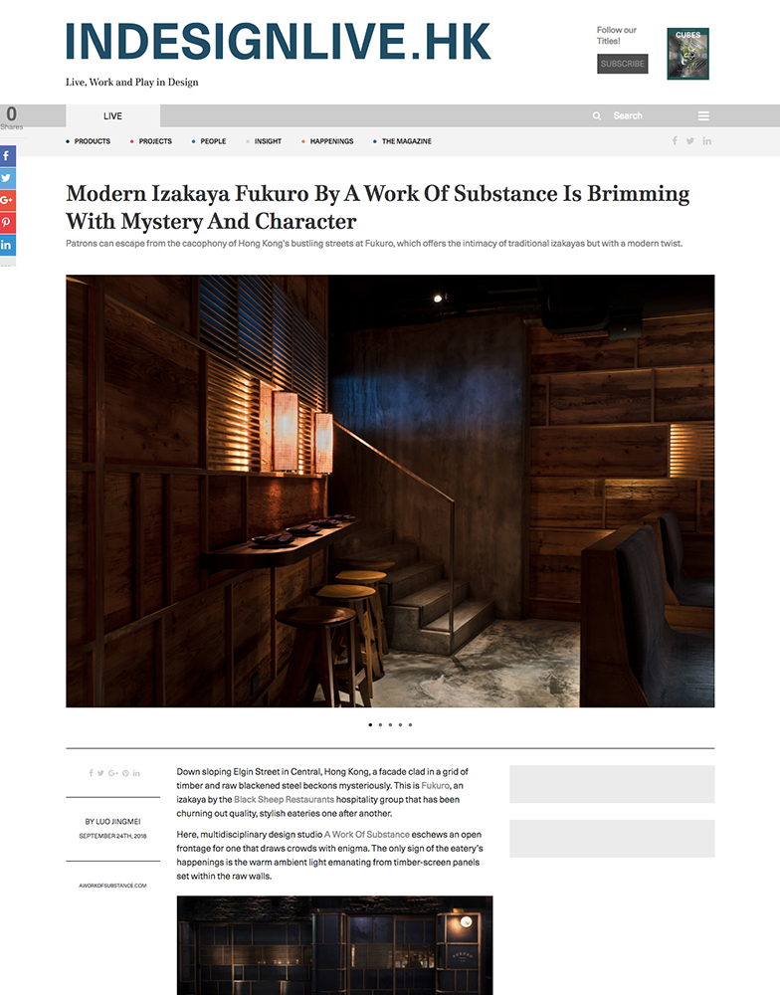Share via LinkedIn sidebar icon
Screen dimensions: 780x995
click(7, 245)
